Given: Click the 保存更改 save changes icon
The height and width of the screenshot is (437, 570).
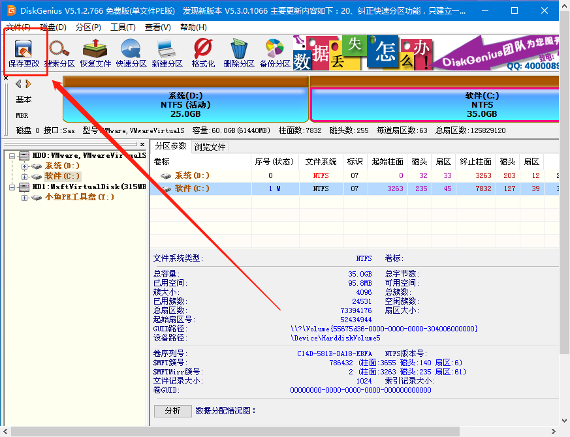Looking at the screenshot, I should pyautogui.click(x=24, y=53).
